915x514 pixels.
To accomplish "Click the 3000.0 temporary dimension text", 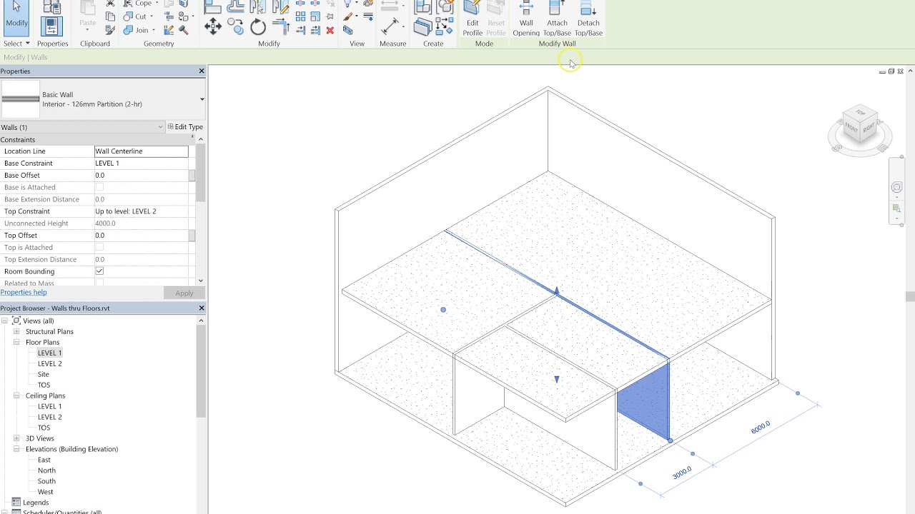I will pos(682,472).
